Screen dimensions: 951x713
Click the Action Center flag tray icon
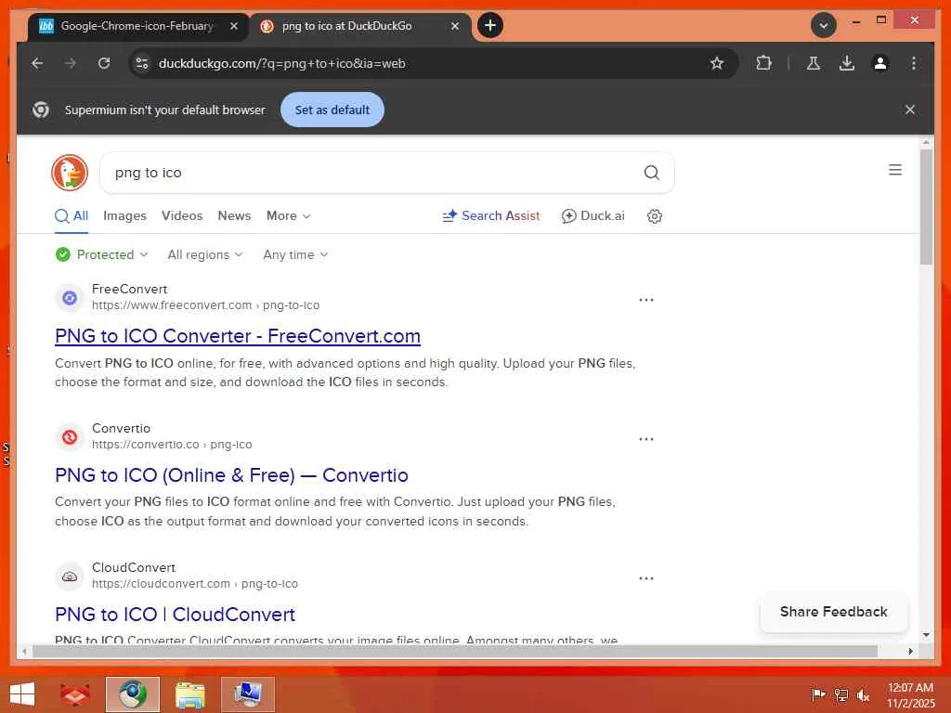point(819,694)
